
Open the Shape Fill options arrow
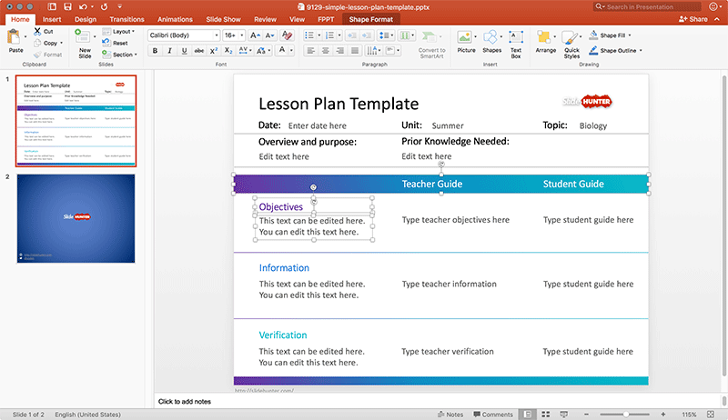630,35
